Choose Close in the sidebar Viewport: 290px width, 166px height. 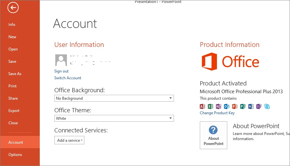click(20, 123)
